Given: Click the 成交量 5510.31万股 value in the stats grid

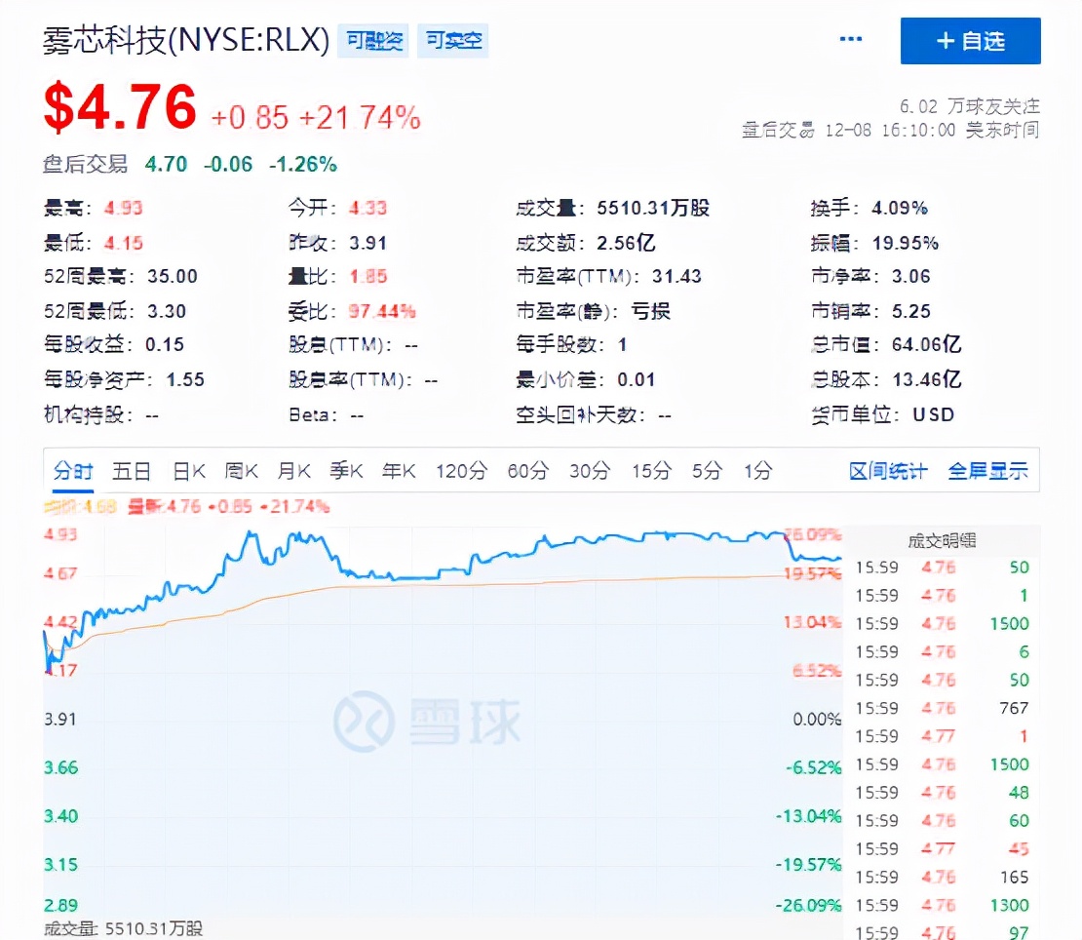Looking at the screenshot, I should pos(653,208).
